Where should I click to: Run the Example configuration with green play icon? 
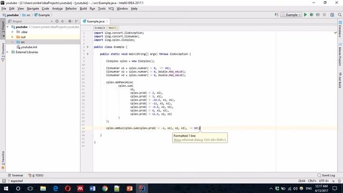305,14
